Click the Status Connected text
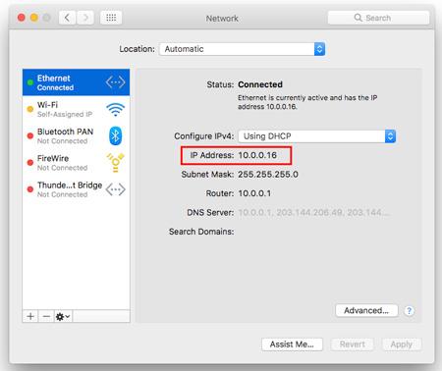442x371 pixels. [x=260, y=84]
